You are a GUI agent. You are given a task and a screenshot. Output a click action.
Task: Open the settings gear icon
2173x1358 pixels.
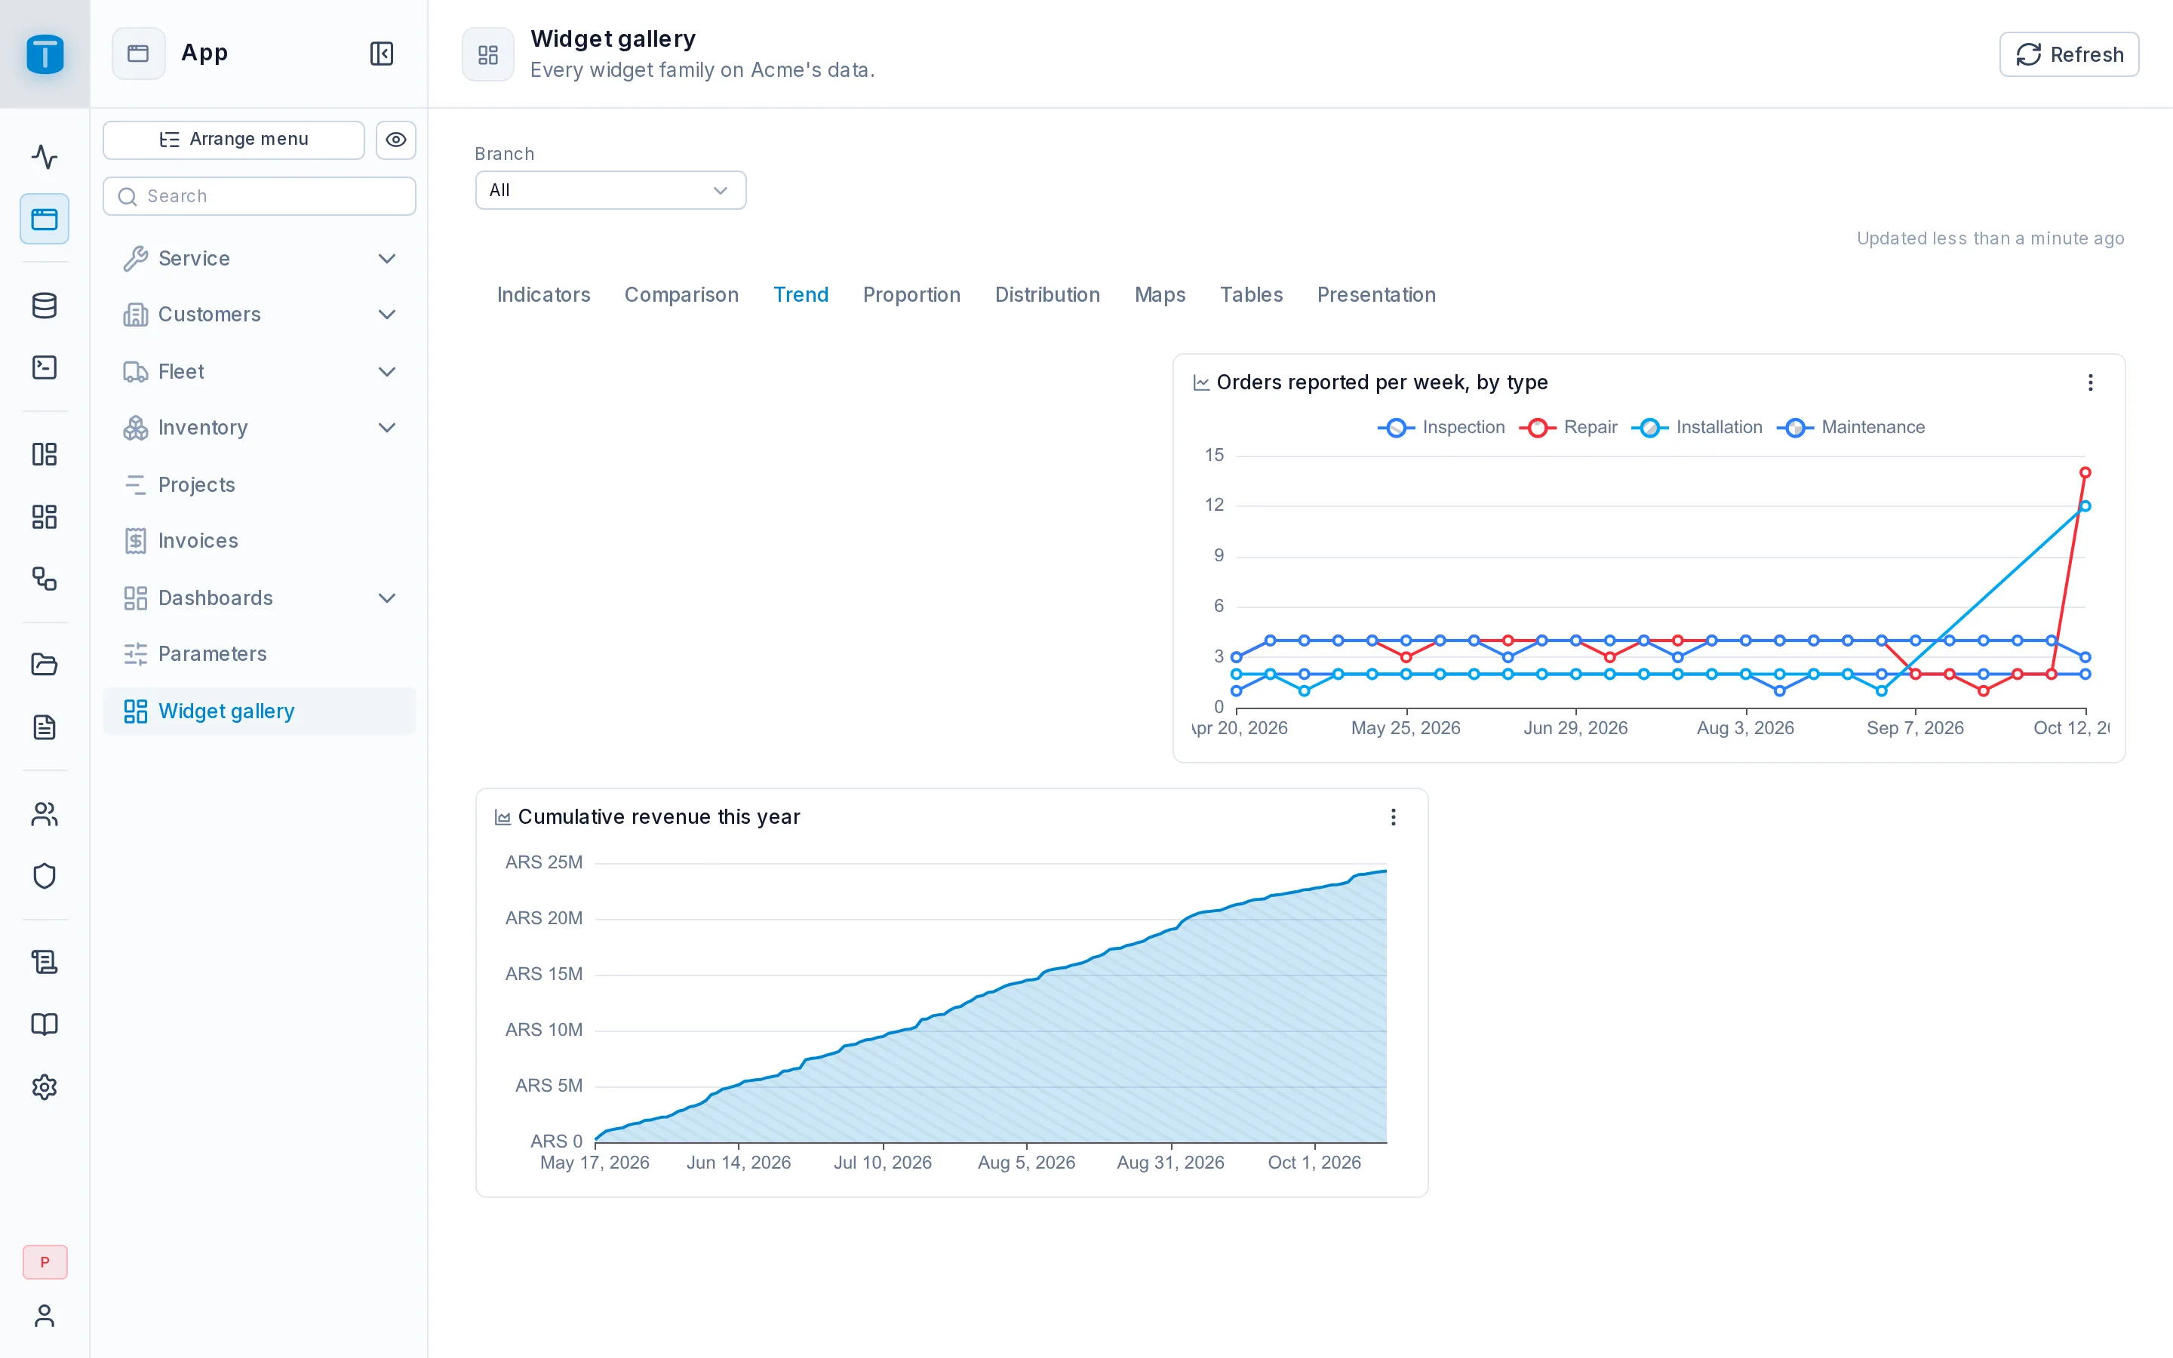point(45,1086)
